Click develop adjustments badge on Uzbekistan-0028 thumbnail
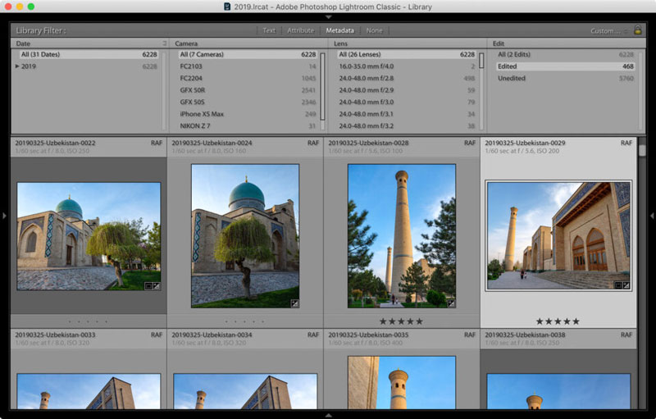This screenshot has width=656, height=419. point(451,303)
